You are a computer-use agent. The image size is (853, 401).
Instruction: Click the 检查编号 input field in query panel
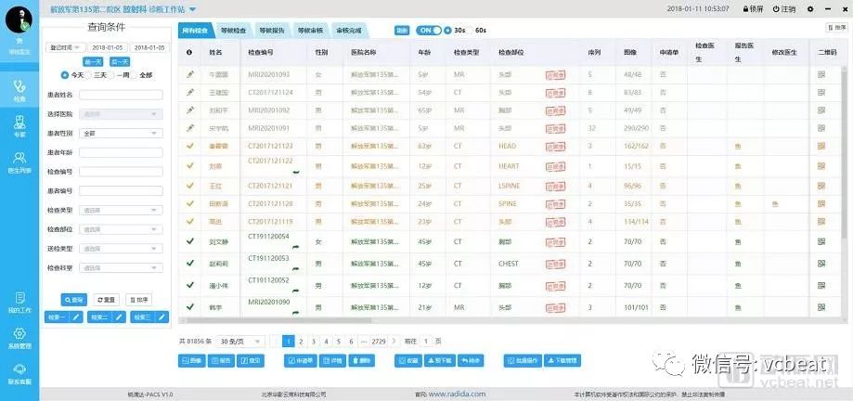pos(121,172)
